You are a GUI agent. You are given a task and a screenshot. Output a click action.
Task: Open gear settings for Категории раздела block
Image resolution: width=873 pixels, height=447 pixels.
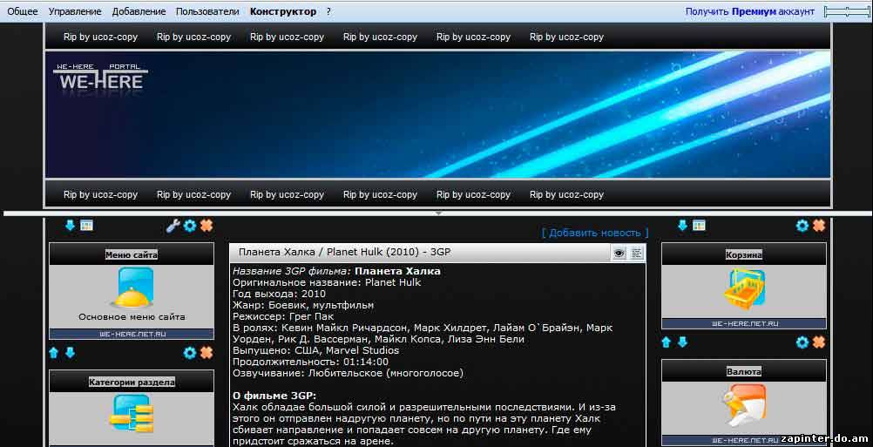pyautogui.click(x=190, y=353)
